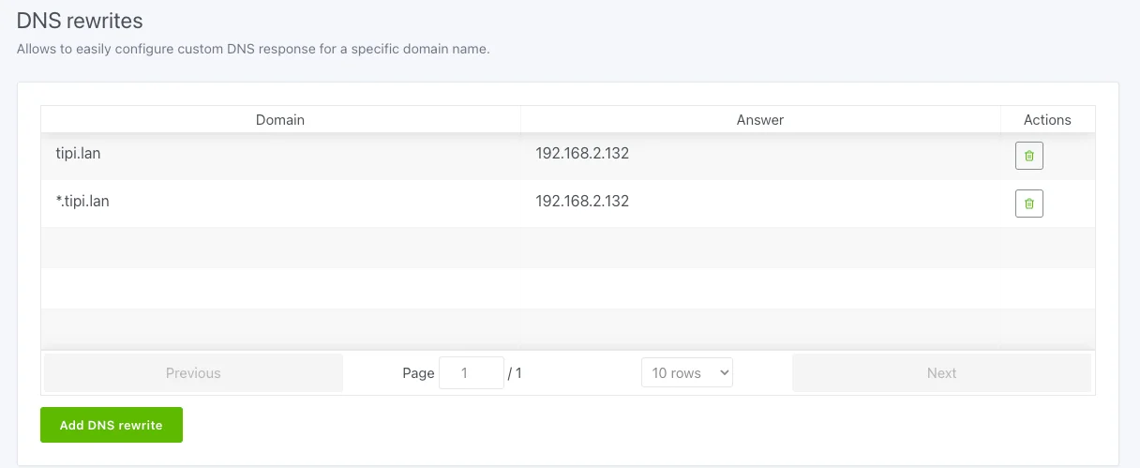Click the Add DNS rewrite button
This screenshot has width=1140, height=468.
[x=112, y=425]
